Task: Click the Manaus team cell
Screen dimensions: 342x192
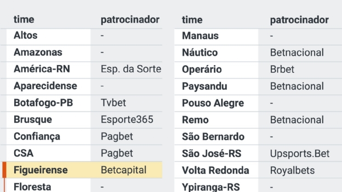Action: pyautogui.click(x=200, y=35)
